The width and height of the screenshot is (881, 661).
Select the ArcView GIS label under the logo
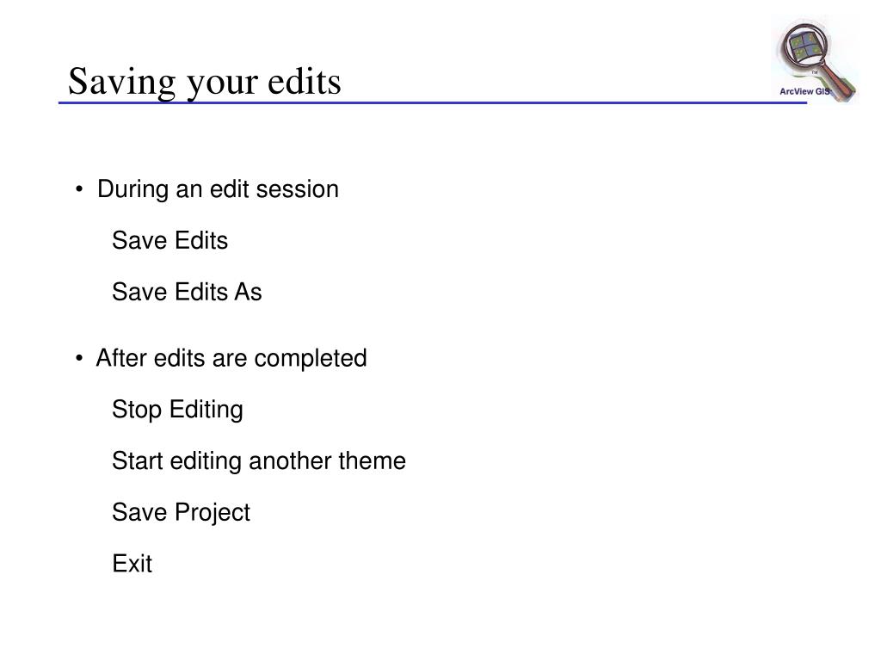[804, 91]
